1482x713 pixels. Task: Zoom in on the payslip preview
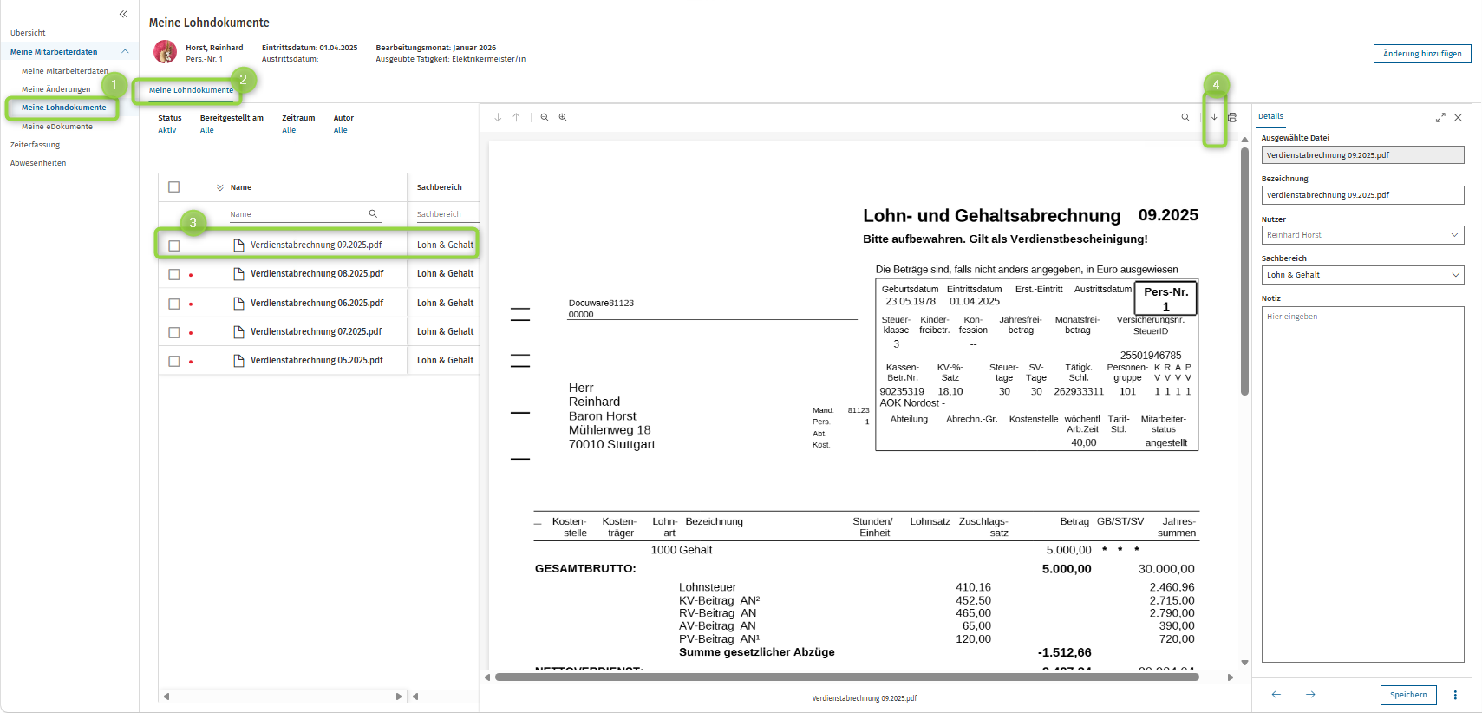click(563, 117)
